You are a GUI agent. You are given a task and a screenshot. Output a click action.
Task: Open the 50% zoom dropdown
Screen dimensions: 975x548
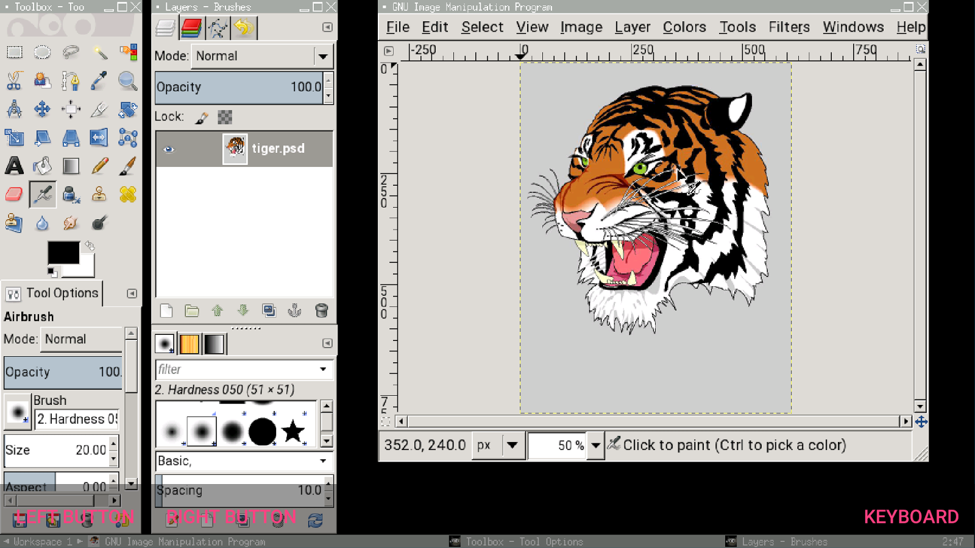pyautogui.click(x=595, y=445)
